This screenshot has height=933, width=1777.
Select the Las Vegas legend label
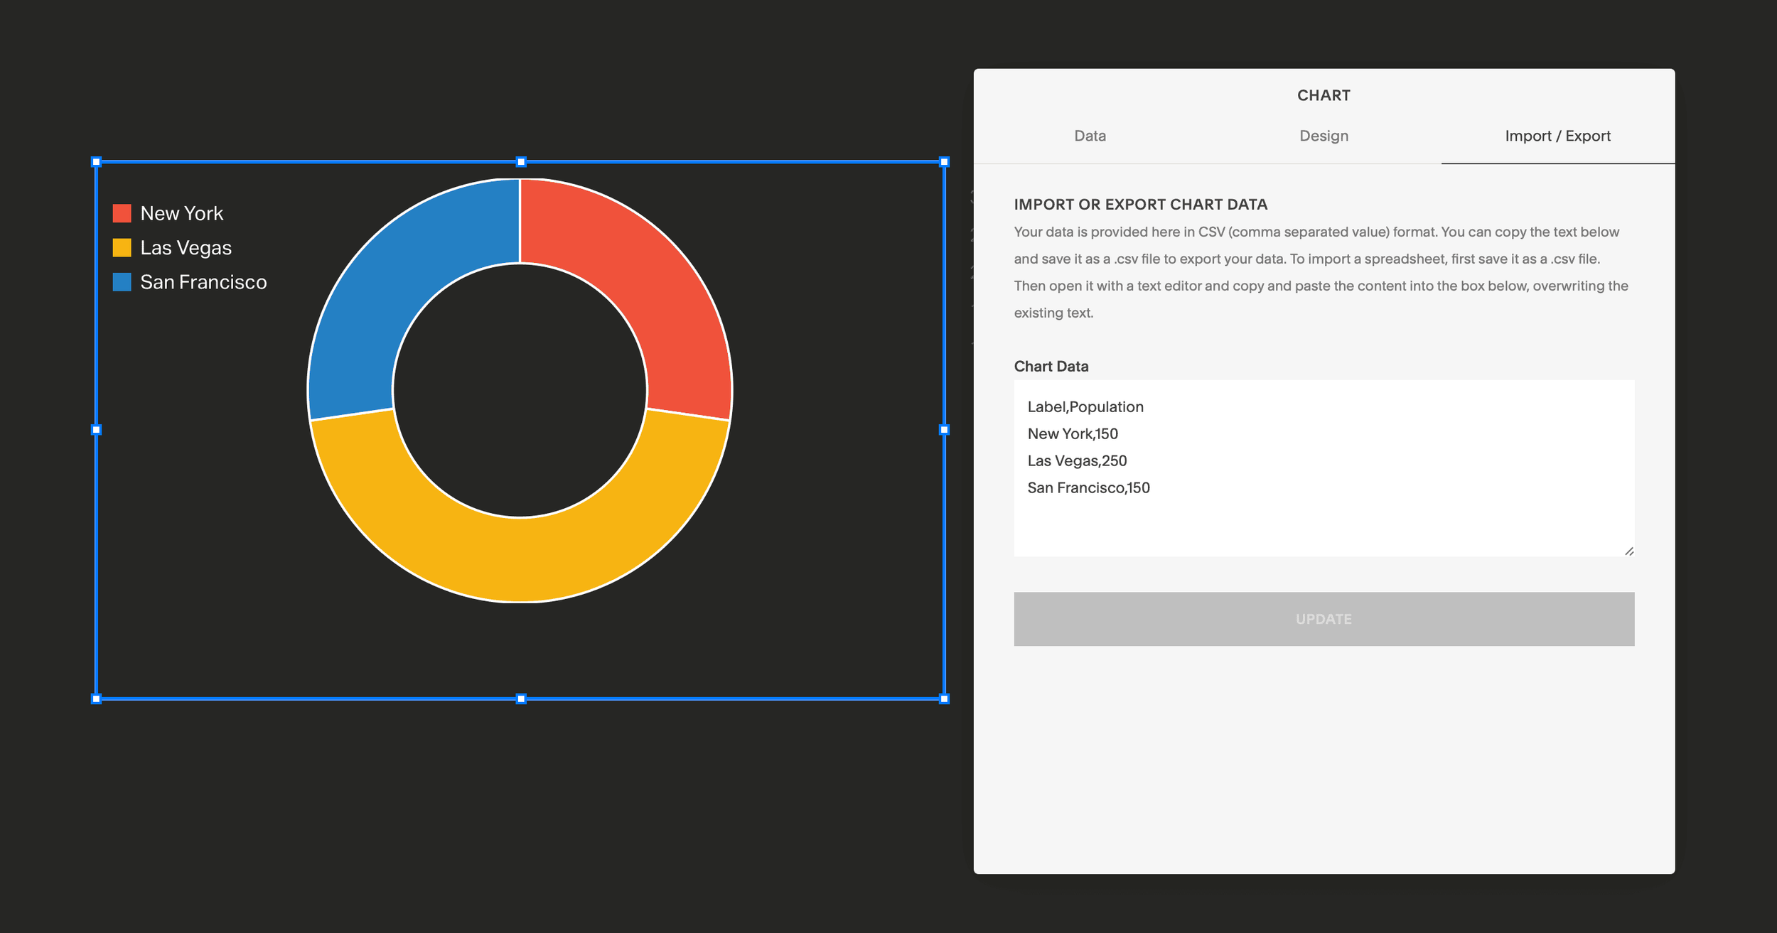[185, 247]
